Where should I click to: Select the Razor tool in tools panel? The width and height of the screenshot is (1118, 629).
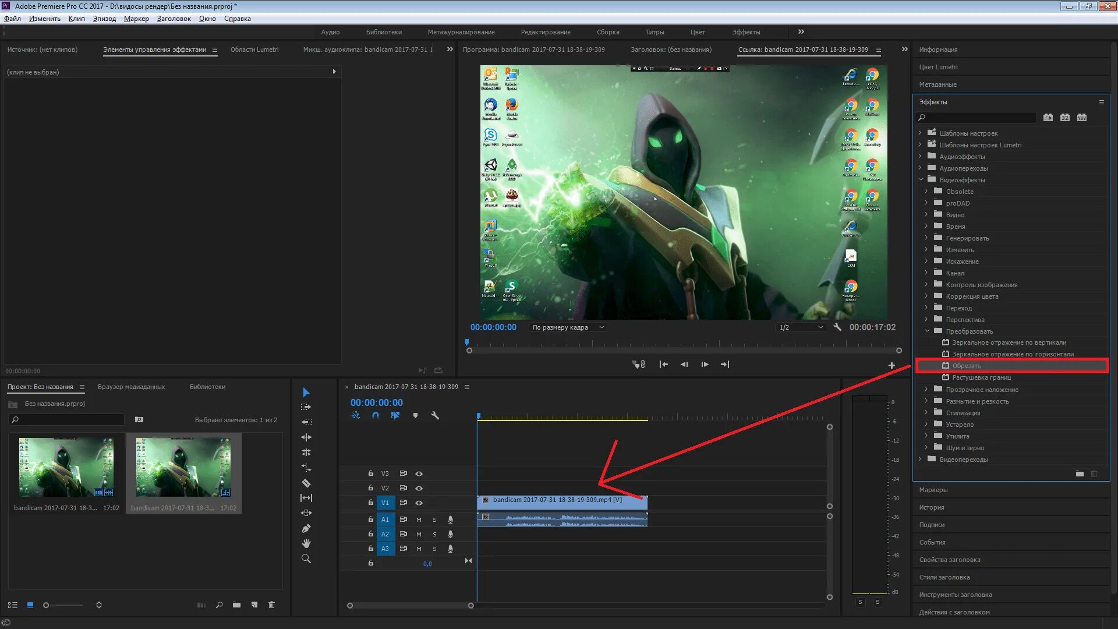coord(306,483)
